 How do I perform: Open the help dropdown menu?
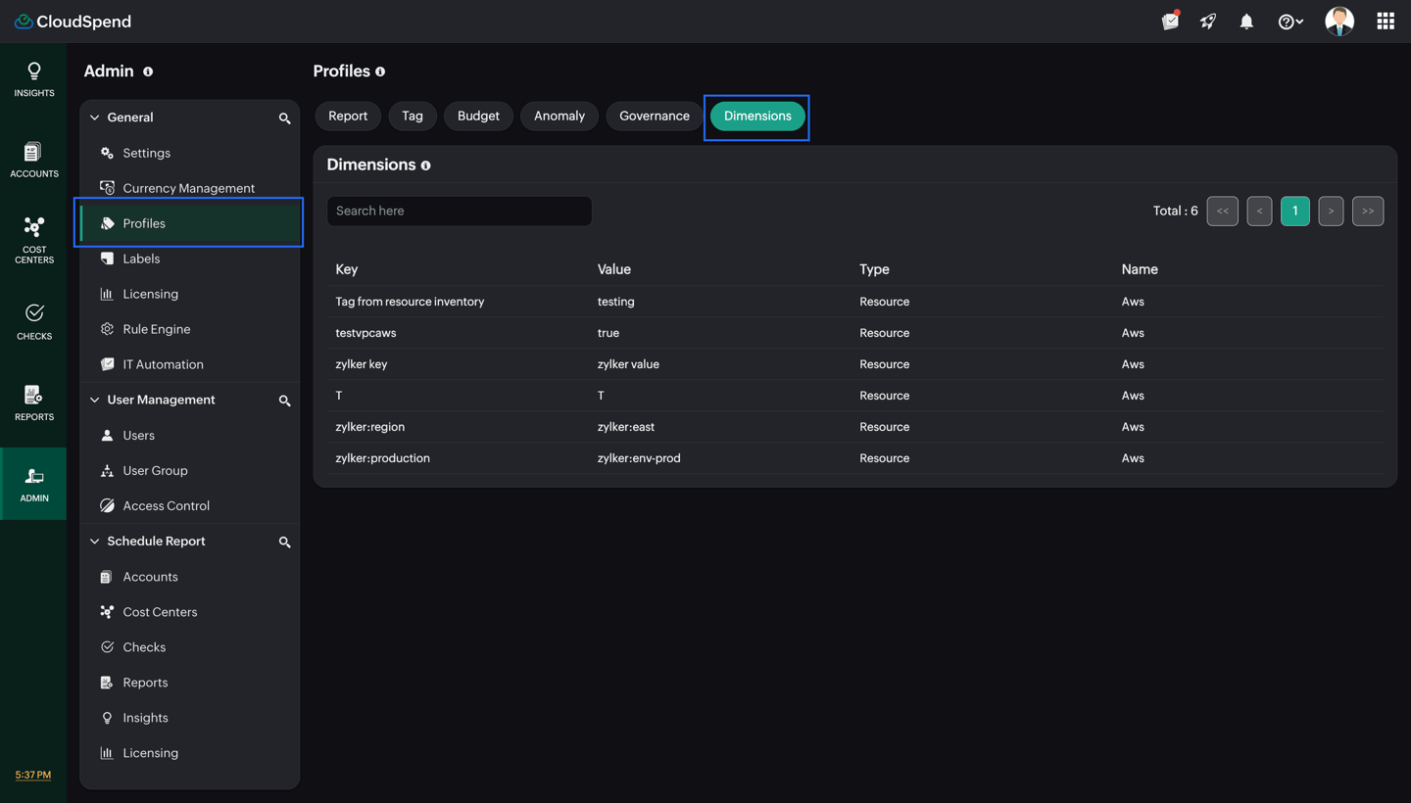point(1290,22)
